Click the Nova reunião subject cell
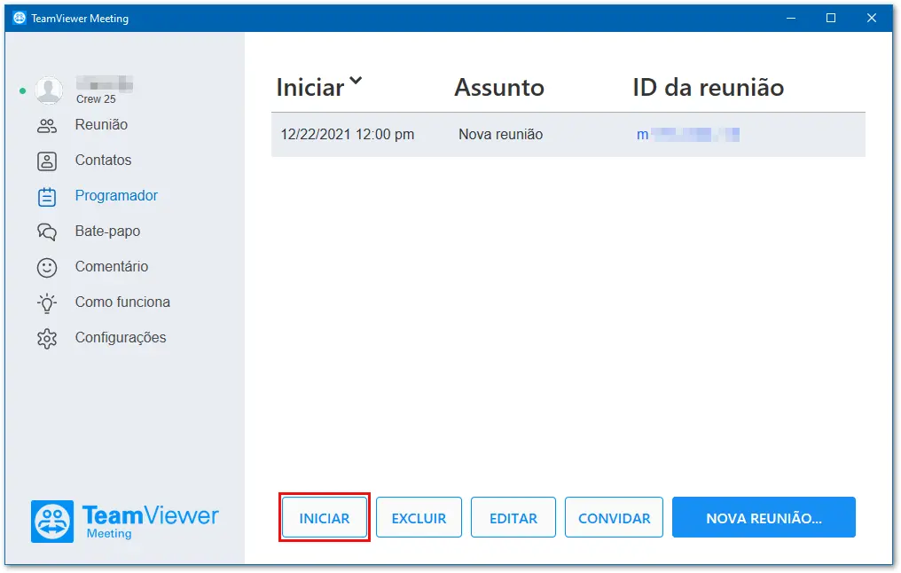This screenshot has width=901, height=573. 500,135
